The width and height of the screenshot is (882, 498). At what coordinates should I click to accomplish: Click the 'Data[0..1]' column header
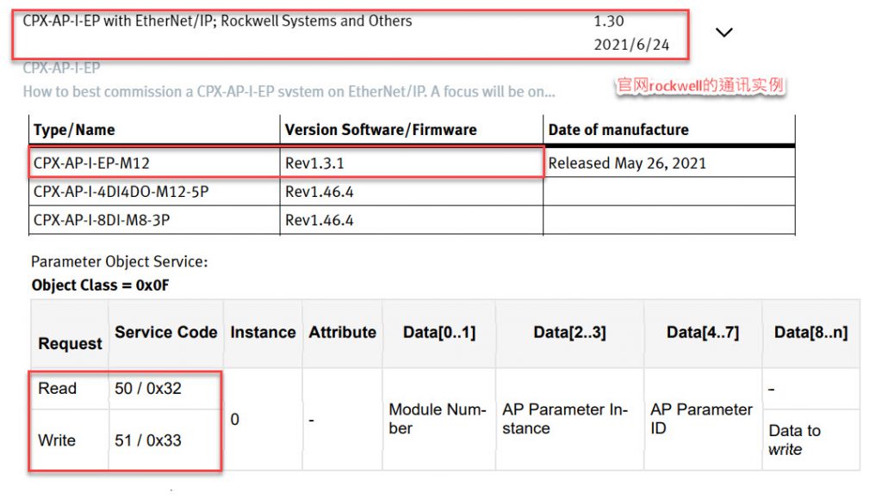pyautogui.click(x=439, y=332)
